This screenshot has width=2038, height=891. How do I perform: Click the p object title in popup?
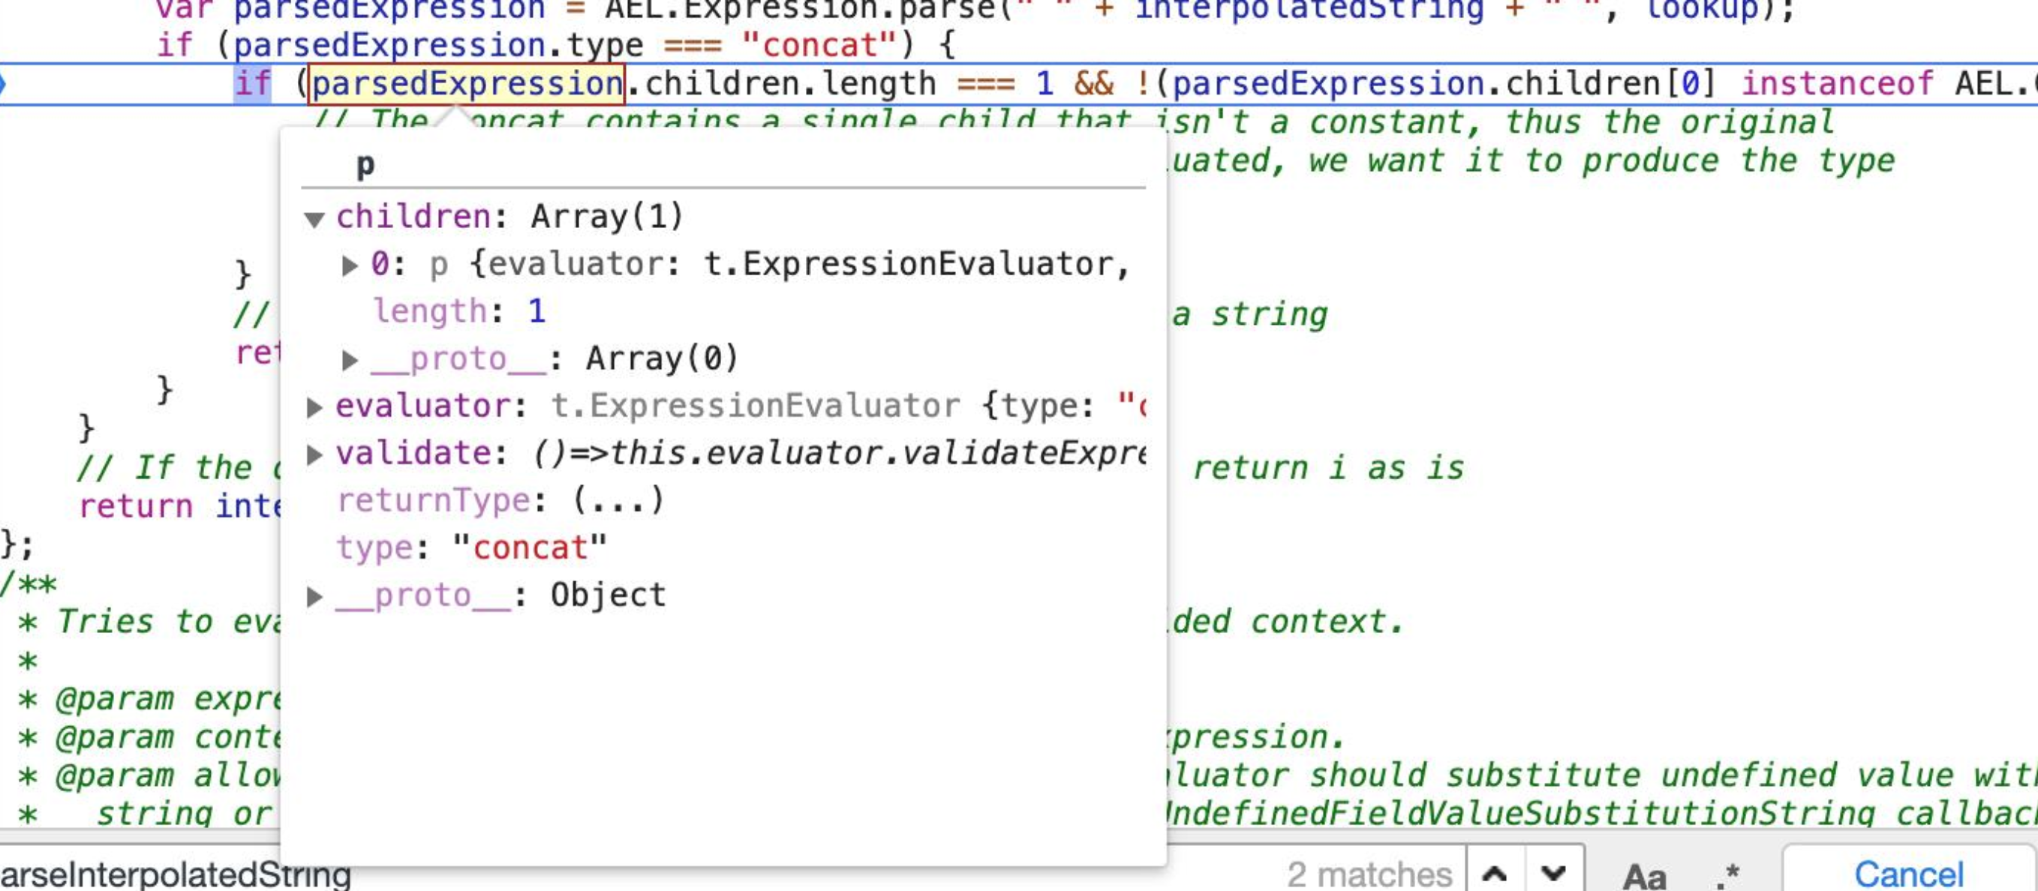(365, 164)
